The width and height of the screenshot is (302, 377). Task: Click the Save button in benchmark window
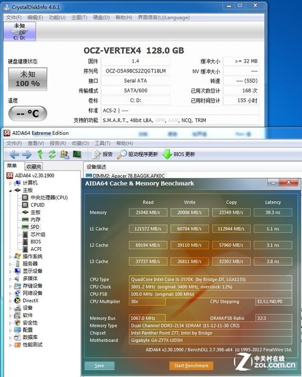(99, 366)
